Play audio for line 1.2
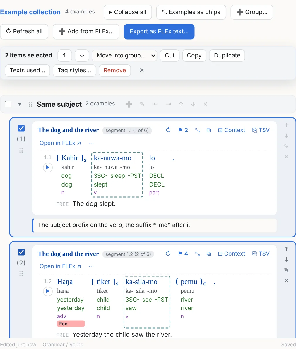The image size is (296, 349). point(48,291)
